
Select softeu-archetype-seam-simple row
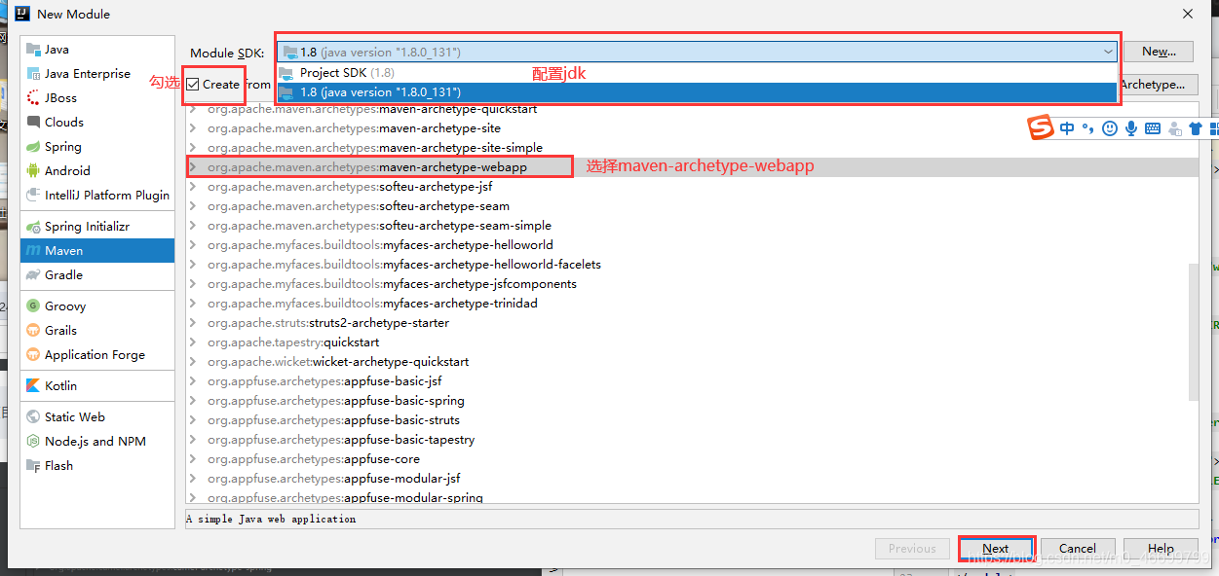(687, 226)
